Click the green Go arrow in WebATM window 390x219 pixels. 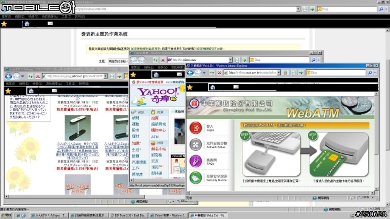pyautogui.click(x=300, y=72)
